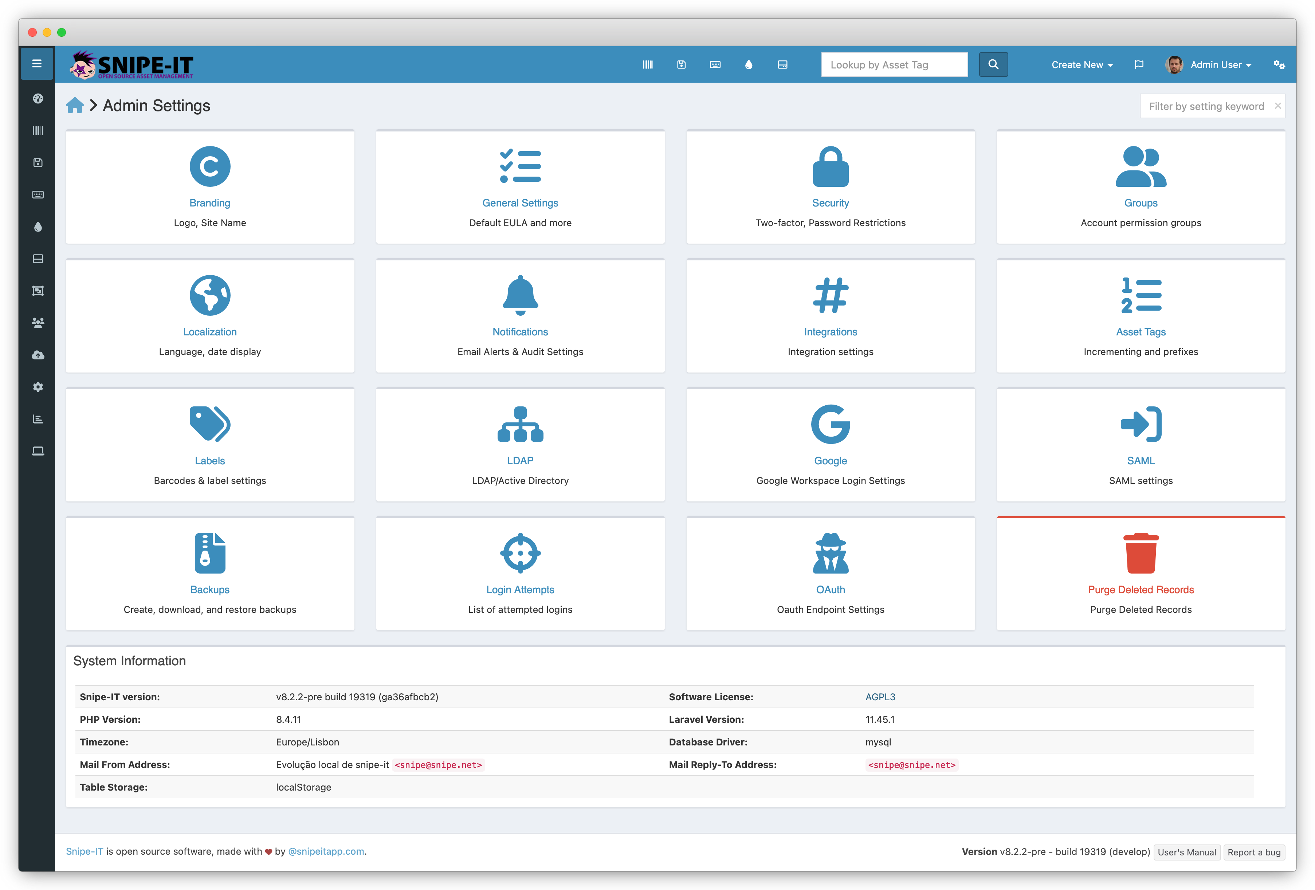Open the dashboard icon in the sidebar
This screenshot has height=890, width=1315.
tap(38, 98)
